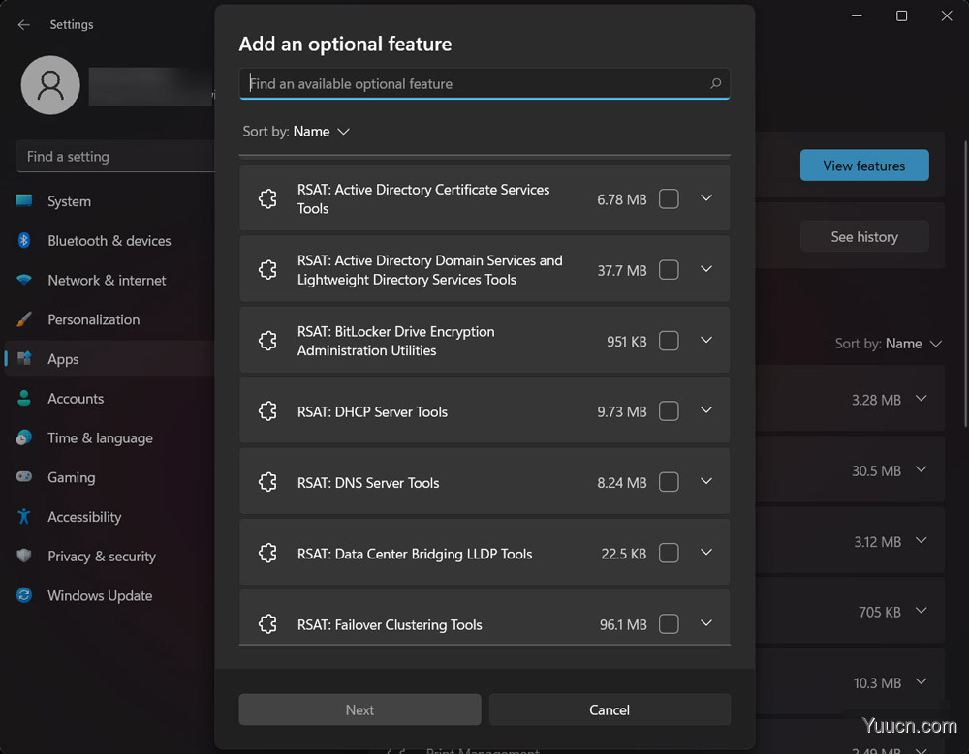Click the 'RSAT: Failover Clustering Tools' label

[x=390, y=625]
